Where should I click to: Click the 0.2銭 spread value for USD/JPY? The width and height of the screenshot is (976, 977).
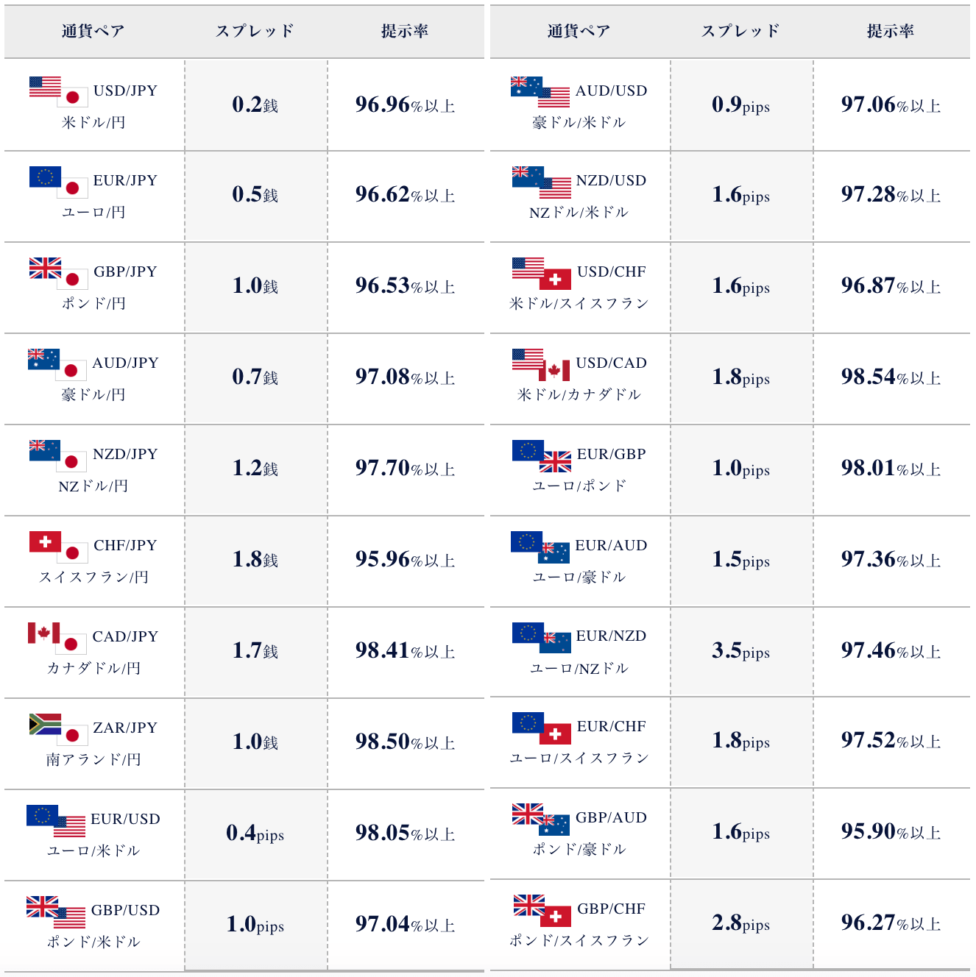tap(255, 104)
